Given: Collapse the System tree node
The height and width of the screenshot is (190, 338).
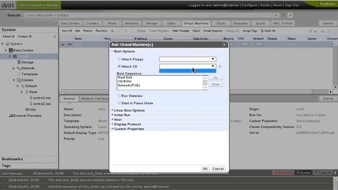Looking at the screenshot, I should tap(3, 44).
